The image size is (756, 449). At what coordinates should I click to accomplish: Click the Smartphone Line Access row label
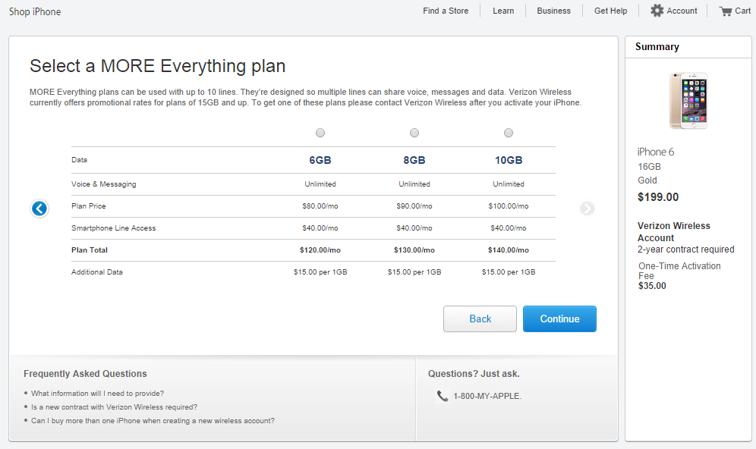[113, 228]
